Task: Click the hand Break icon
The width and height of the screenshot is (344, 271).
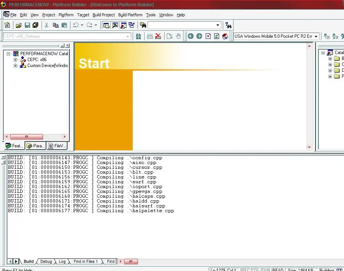Action: (x=178, y=36)
